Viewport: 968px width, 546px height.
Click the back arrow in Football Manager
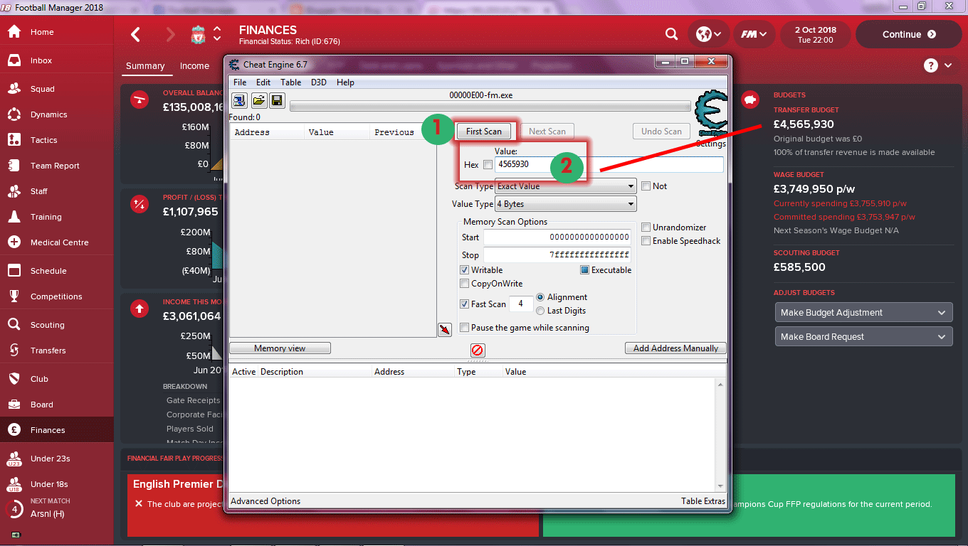(x=136, y=34)
